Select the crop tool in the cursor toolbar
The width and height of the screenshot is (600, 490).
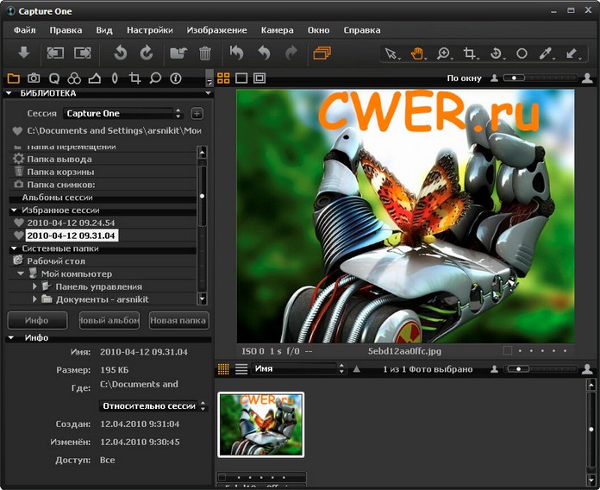pos(470,53)
